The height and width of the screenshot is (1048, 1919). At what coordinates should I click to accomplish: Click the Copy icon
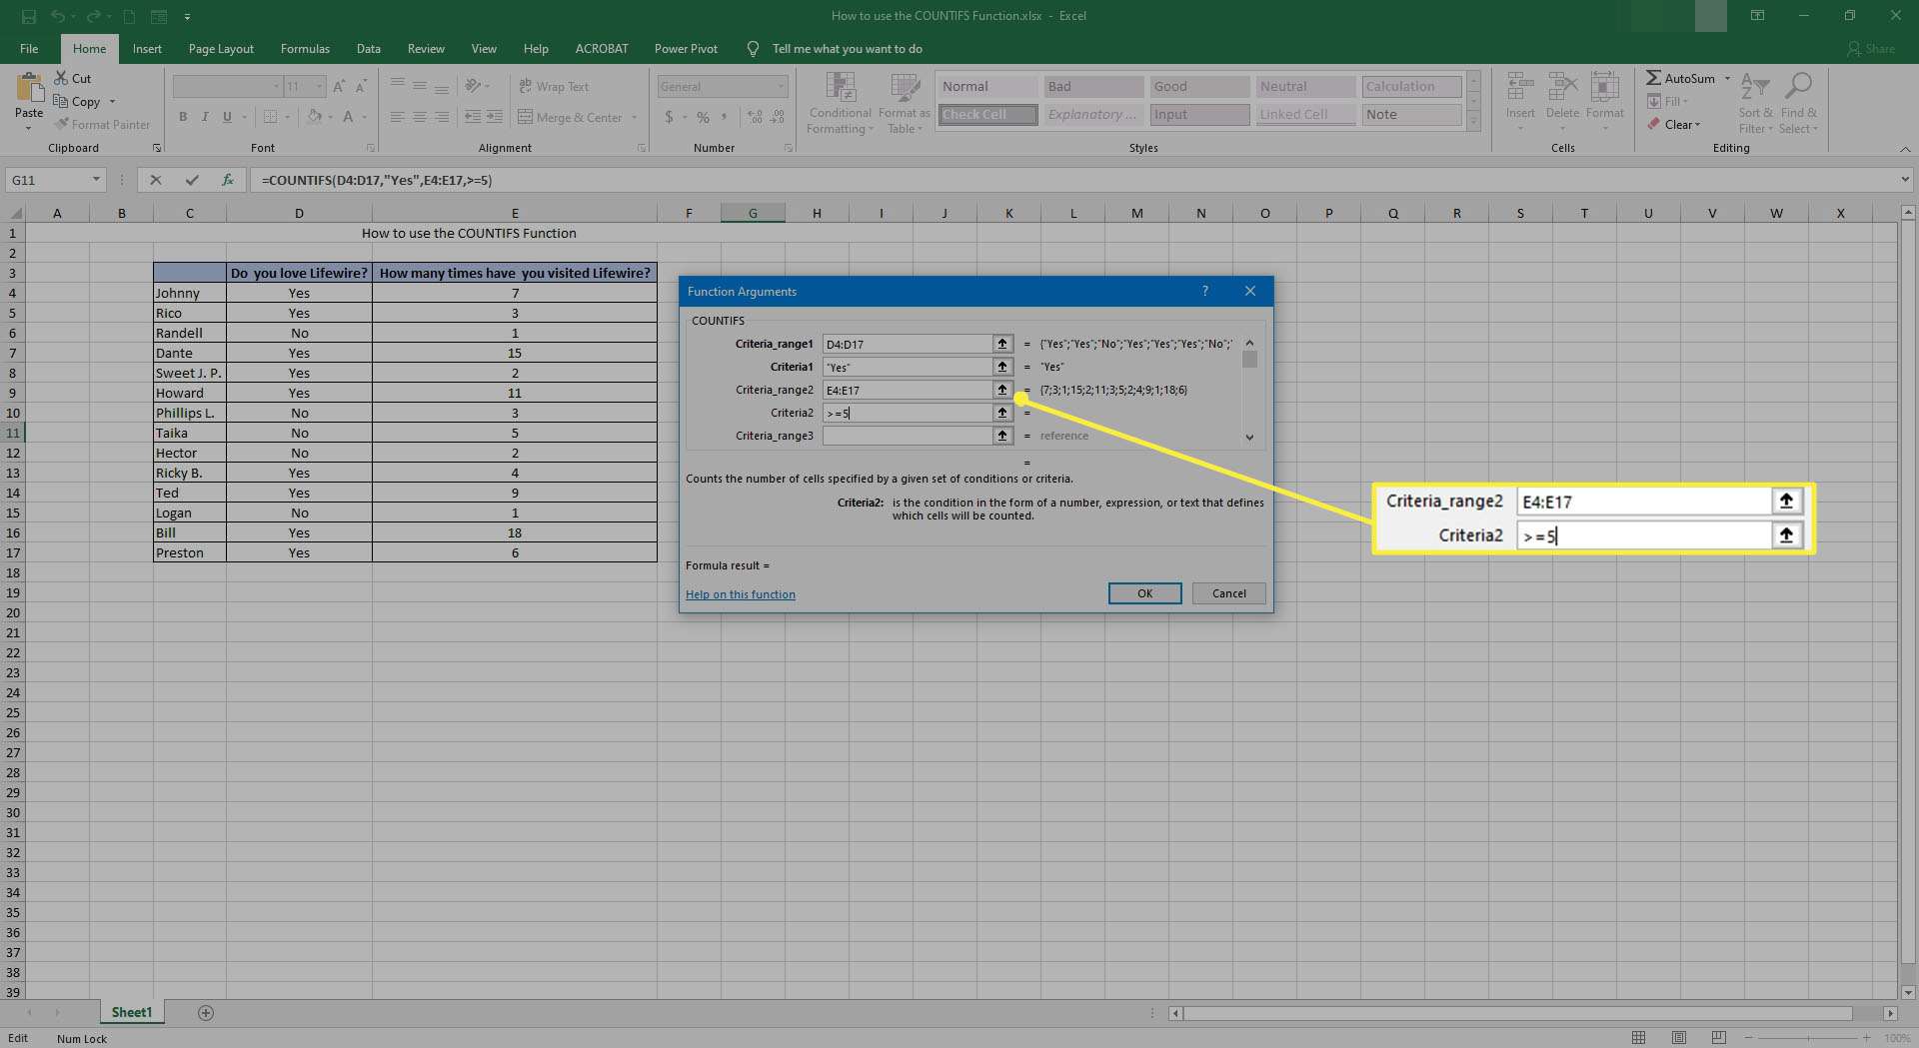coord(61,101)
